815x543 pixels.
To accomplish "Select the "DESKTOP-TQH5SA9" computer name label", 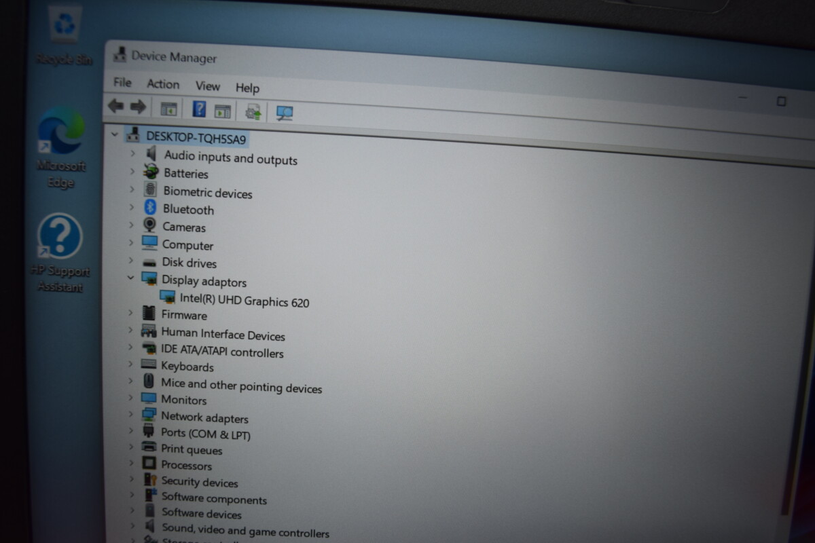I will [196, 138].
